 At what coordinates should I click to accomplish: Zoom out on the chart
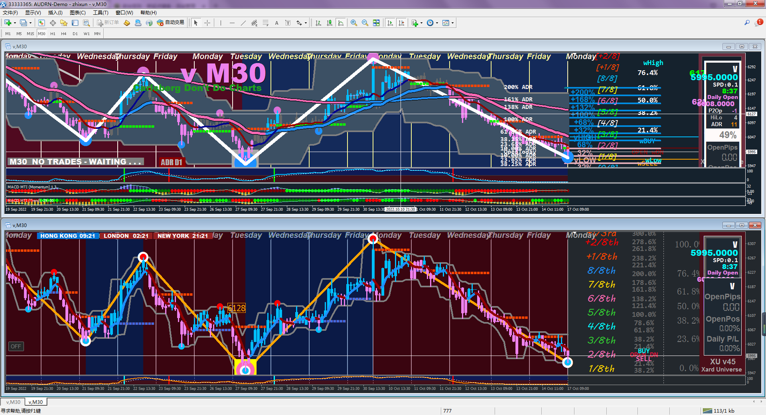(x=365, y=23)
